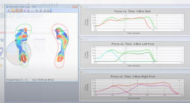This screenshot has height=103, width=190.
Task: Click the 3-Box Left Foot graph window icon
Action: pyautogui.click(x=81, y=39)
